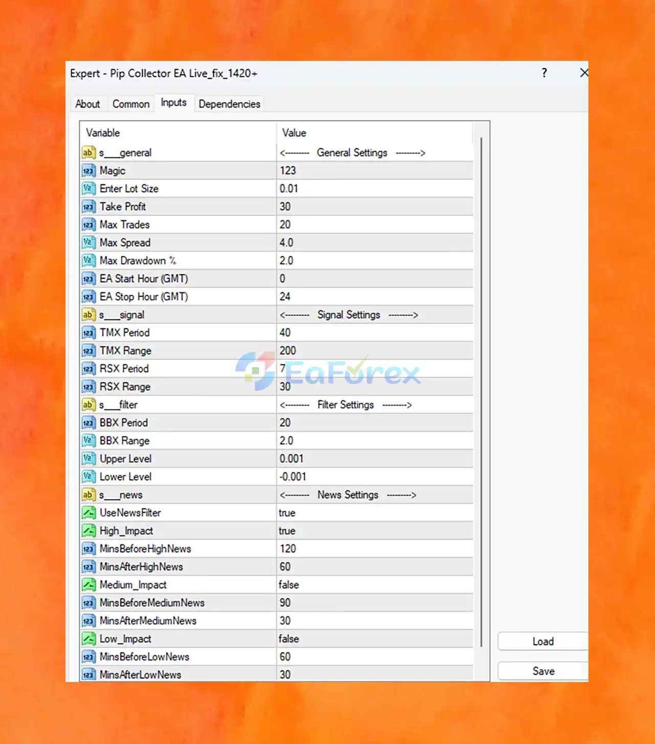Viewport: 655px width, 744px height.
Task: Click the MinsBeforeLowNews variable name
Action: (144, 657)
